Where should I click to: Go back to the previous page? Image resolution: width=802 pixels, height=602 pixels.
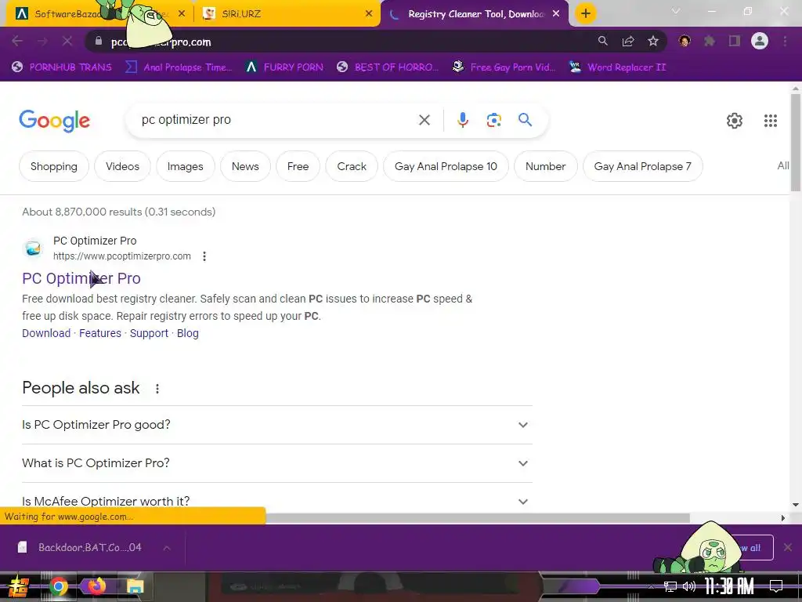[17, 42]
